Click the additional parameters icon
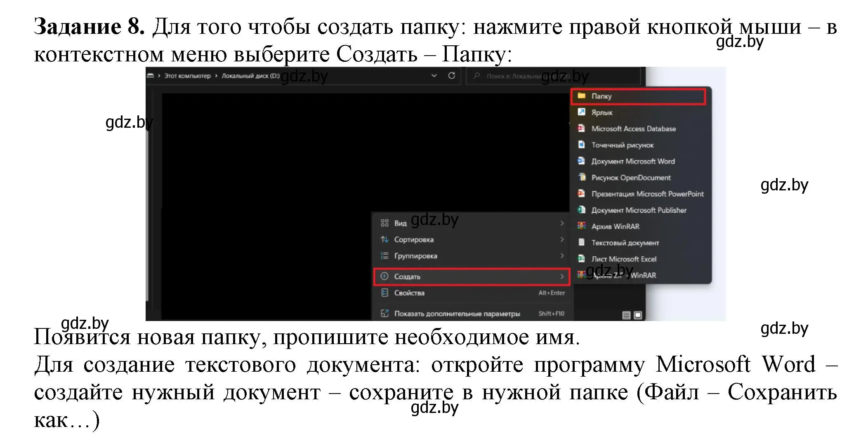The height and width of the screenshot is (443, 868). click(384, 313)
